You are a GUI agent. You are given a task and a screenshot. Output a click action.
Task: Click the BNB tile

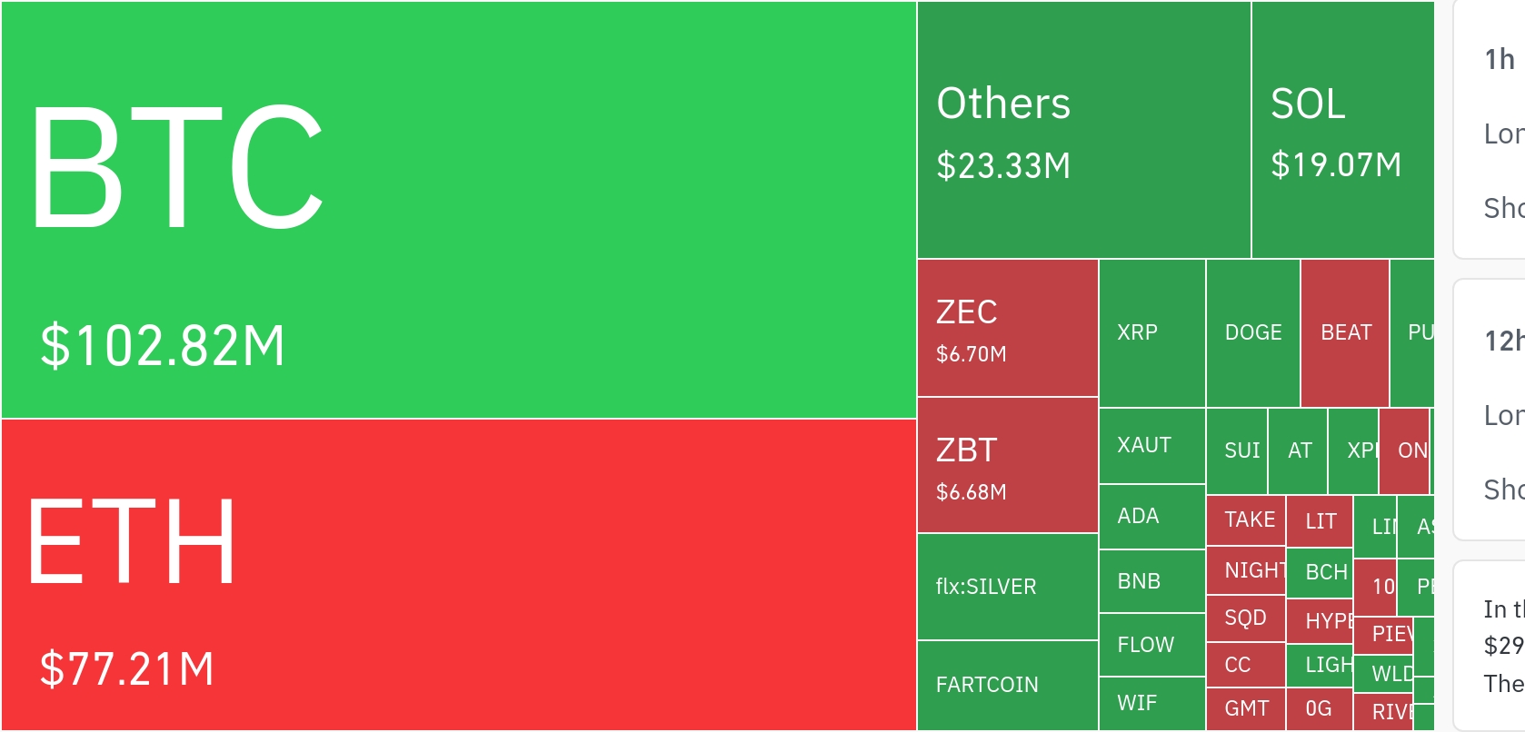tap(1151, 581)
